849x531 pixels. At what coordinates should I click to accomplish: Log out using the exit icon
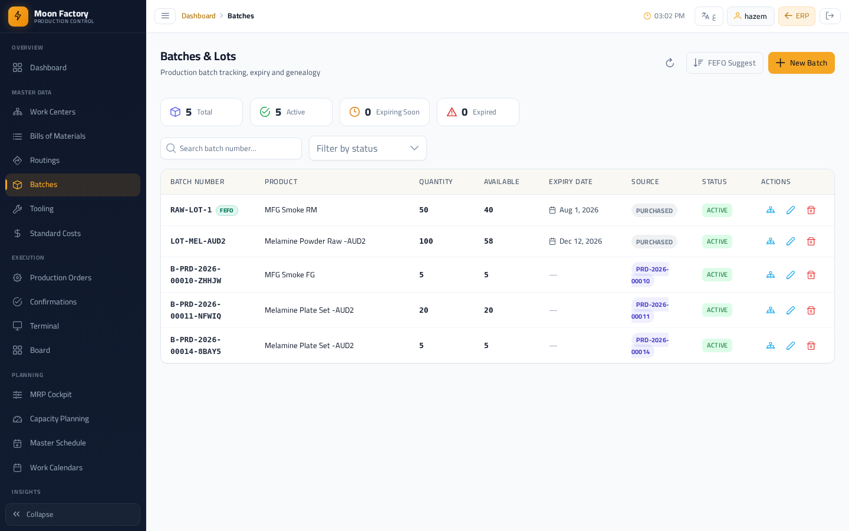(x=830, y=16)
